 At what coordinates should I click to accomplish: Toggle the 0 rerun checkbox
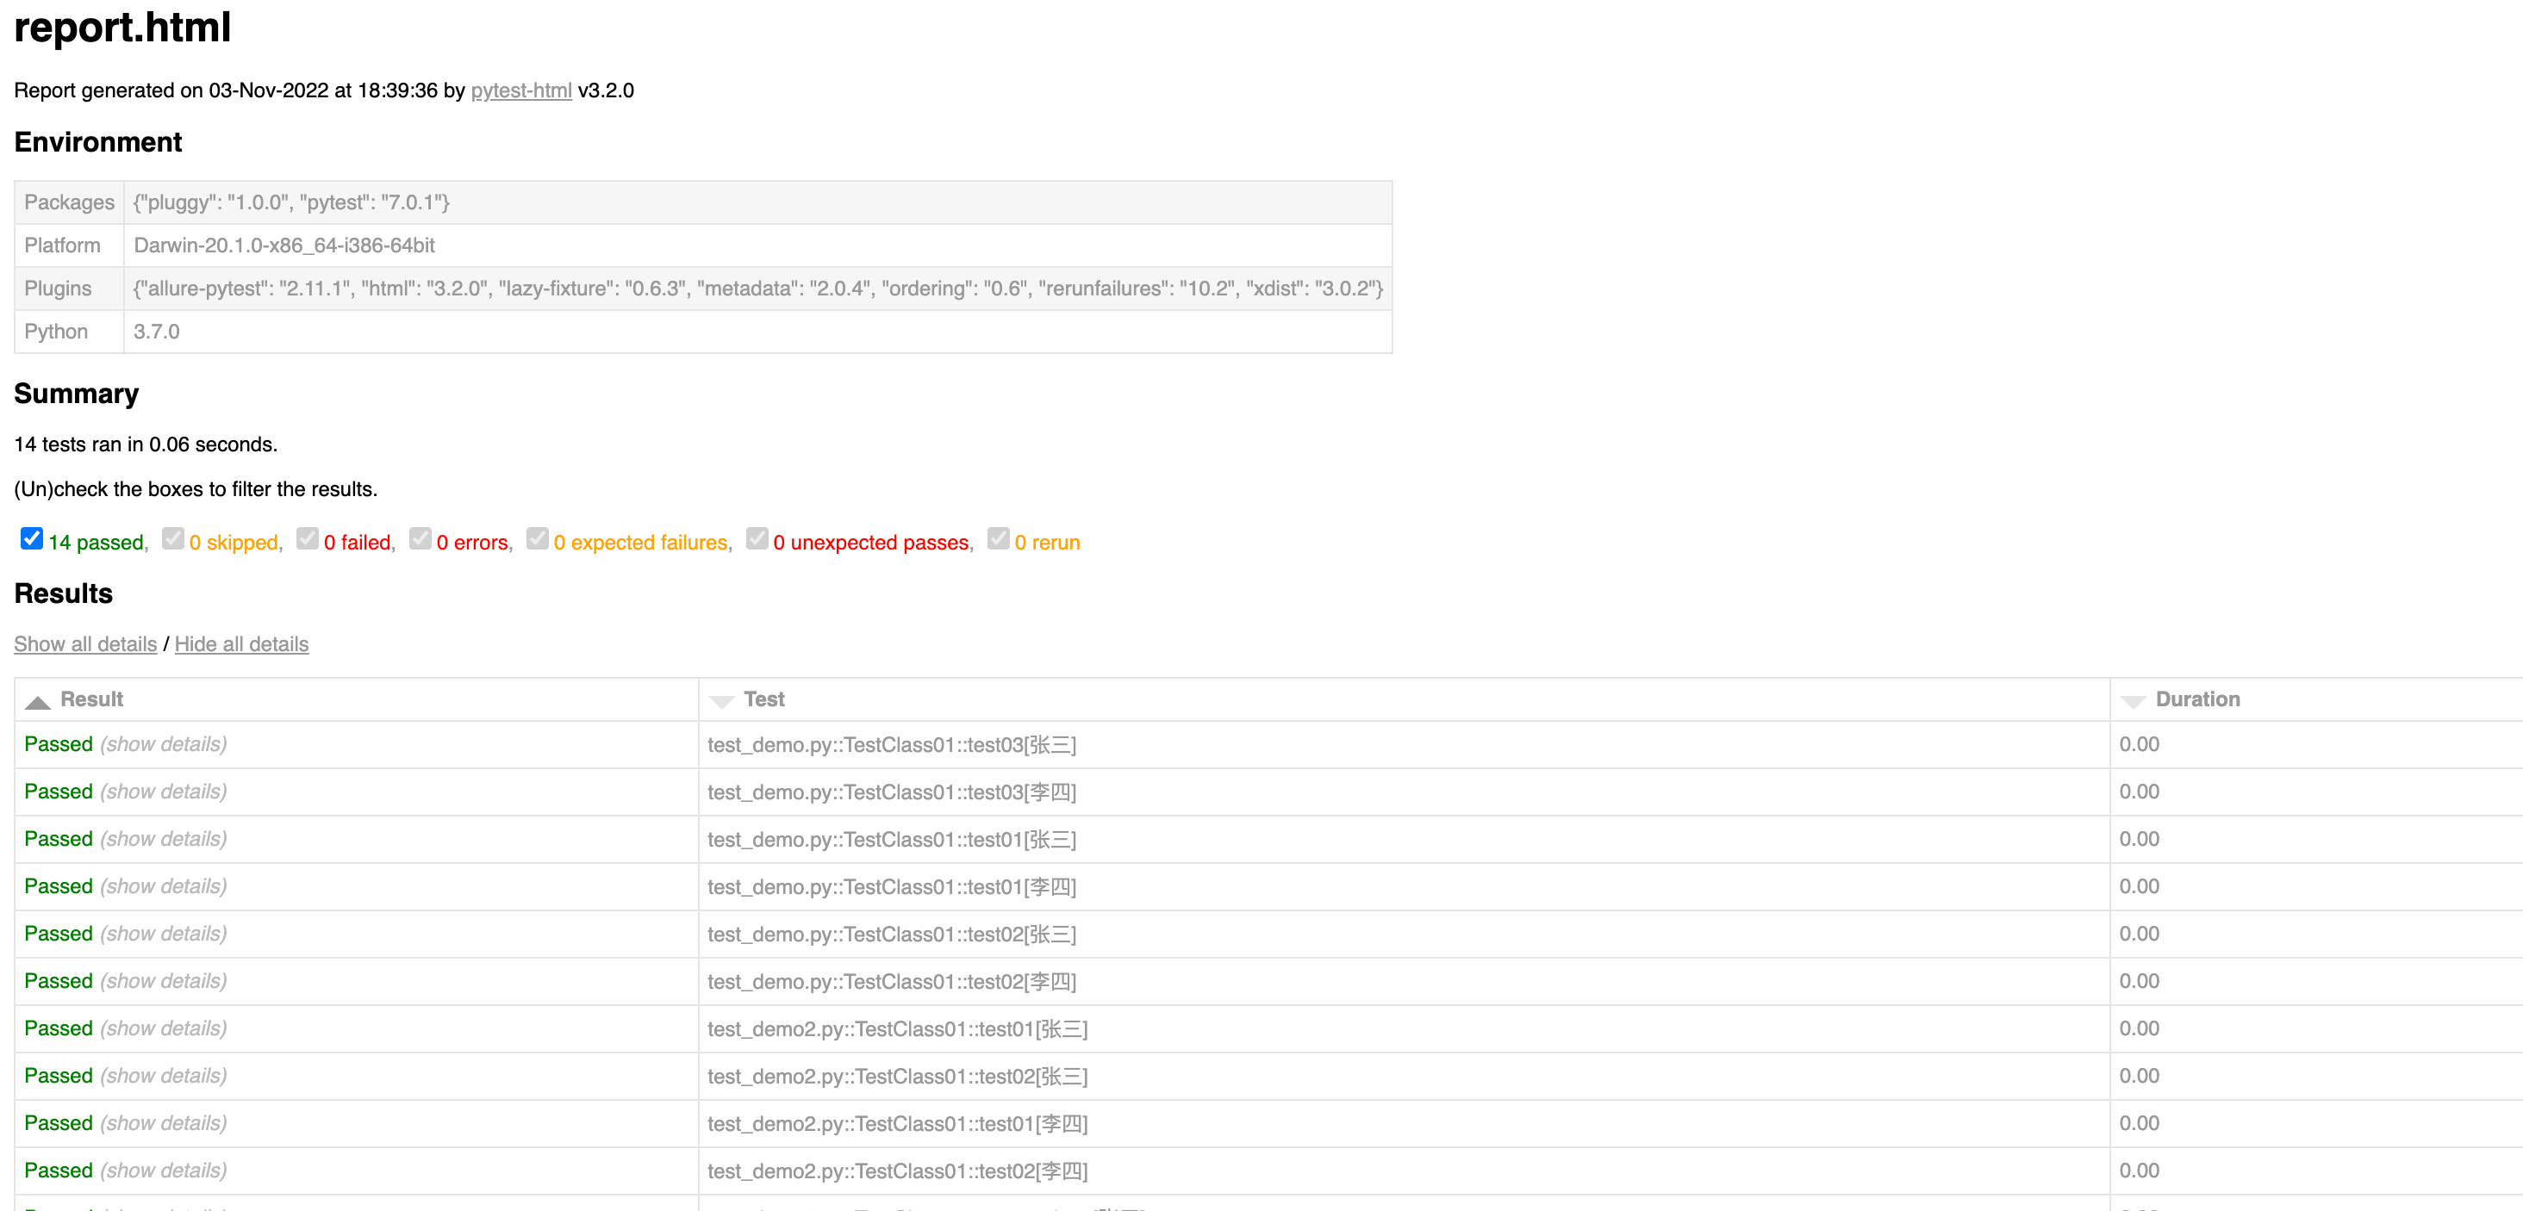tap(997, 538)
